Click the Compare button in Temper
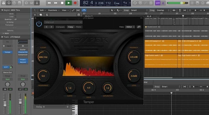The image size is (209, 115). click(60, 27)
